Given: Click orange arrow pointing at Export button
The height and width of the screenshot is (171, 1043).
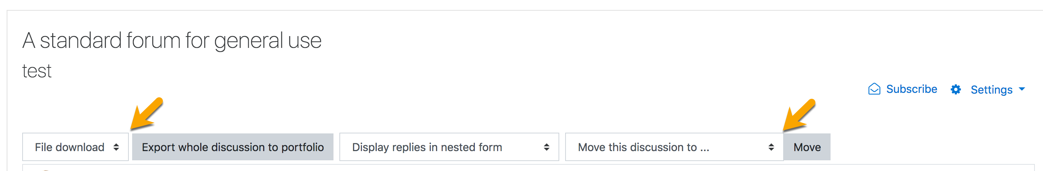Looking at the screenshot, I should coord(147,114).
